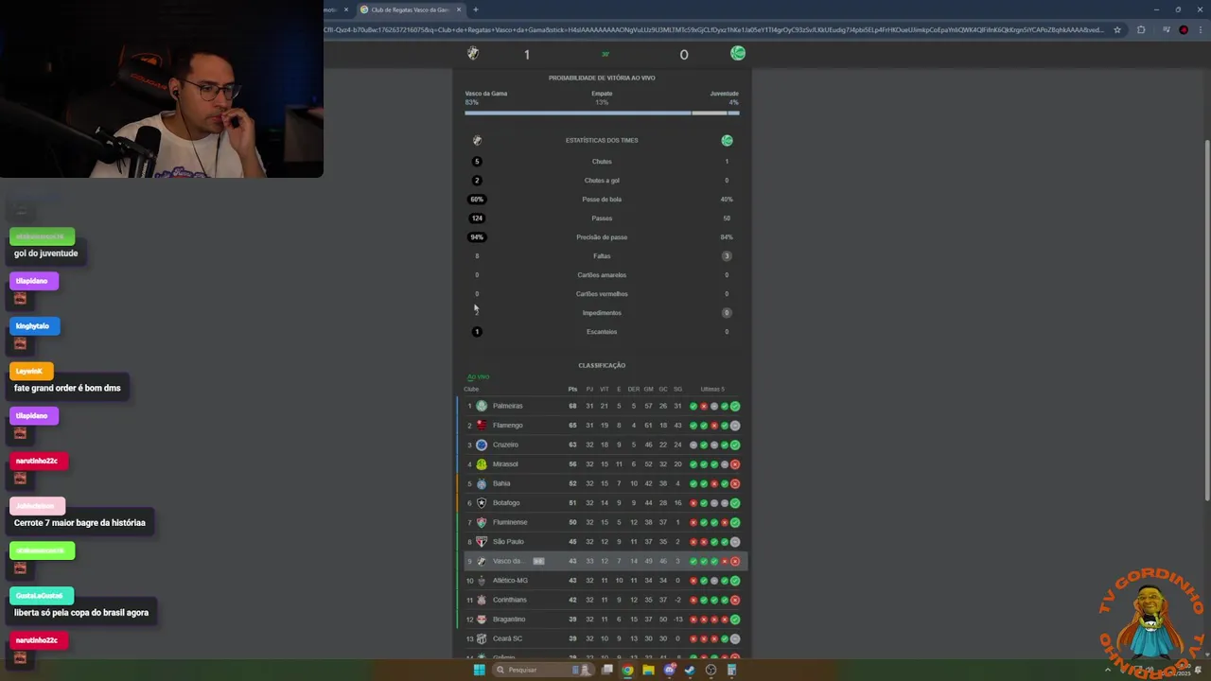Click chat message 'liberta só pela copa do brasil agora'

[x=81, y=613]
